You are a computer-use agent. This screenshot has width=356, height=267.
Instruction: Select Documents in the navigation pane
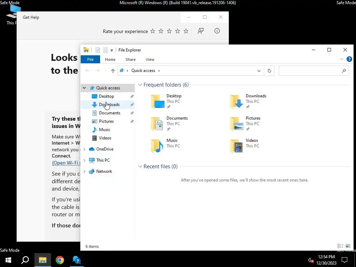110,113
